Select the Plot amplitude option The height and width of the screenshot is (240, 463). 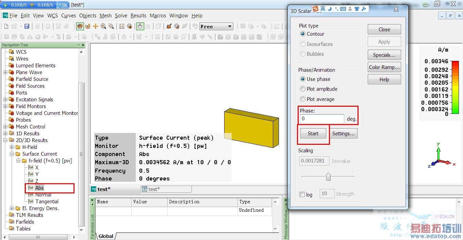pos(303,89)
